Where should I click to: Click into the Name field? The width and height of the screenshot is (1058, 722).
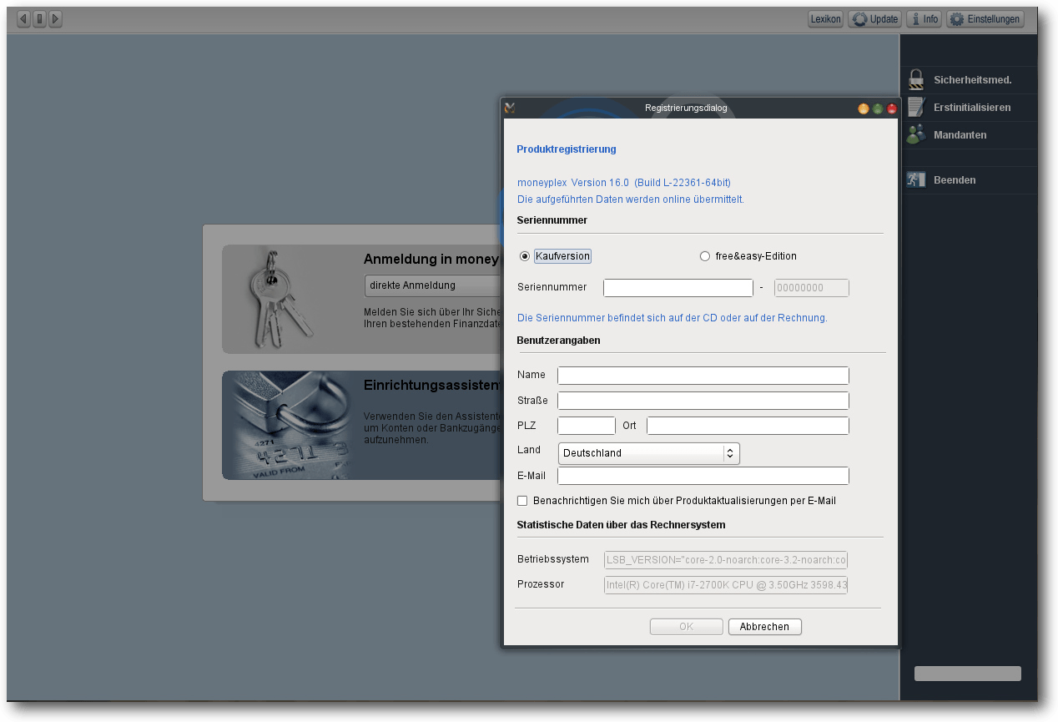point(703,376)
